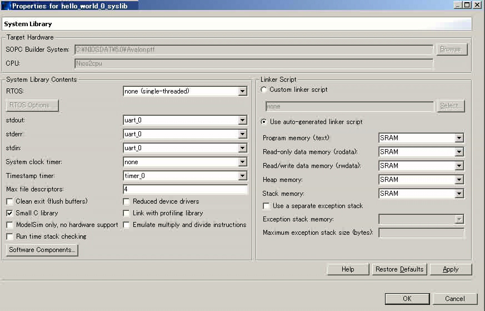The image size is (485, 311).
Task: Uncheck the Small C library option
Action: click(x=10, y=213)
